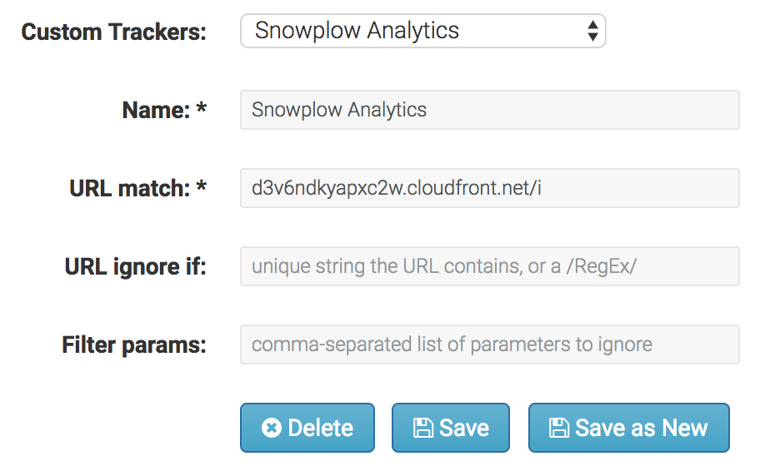Viewport: 770px width, 461px height.
Task: Click the required asterisk beside URL match
Action: pyautogui.click(x=202, y=186)
